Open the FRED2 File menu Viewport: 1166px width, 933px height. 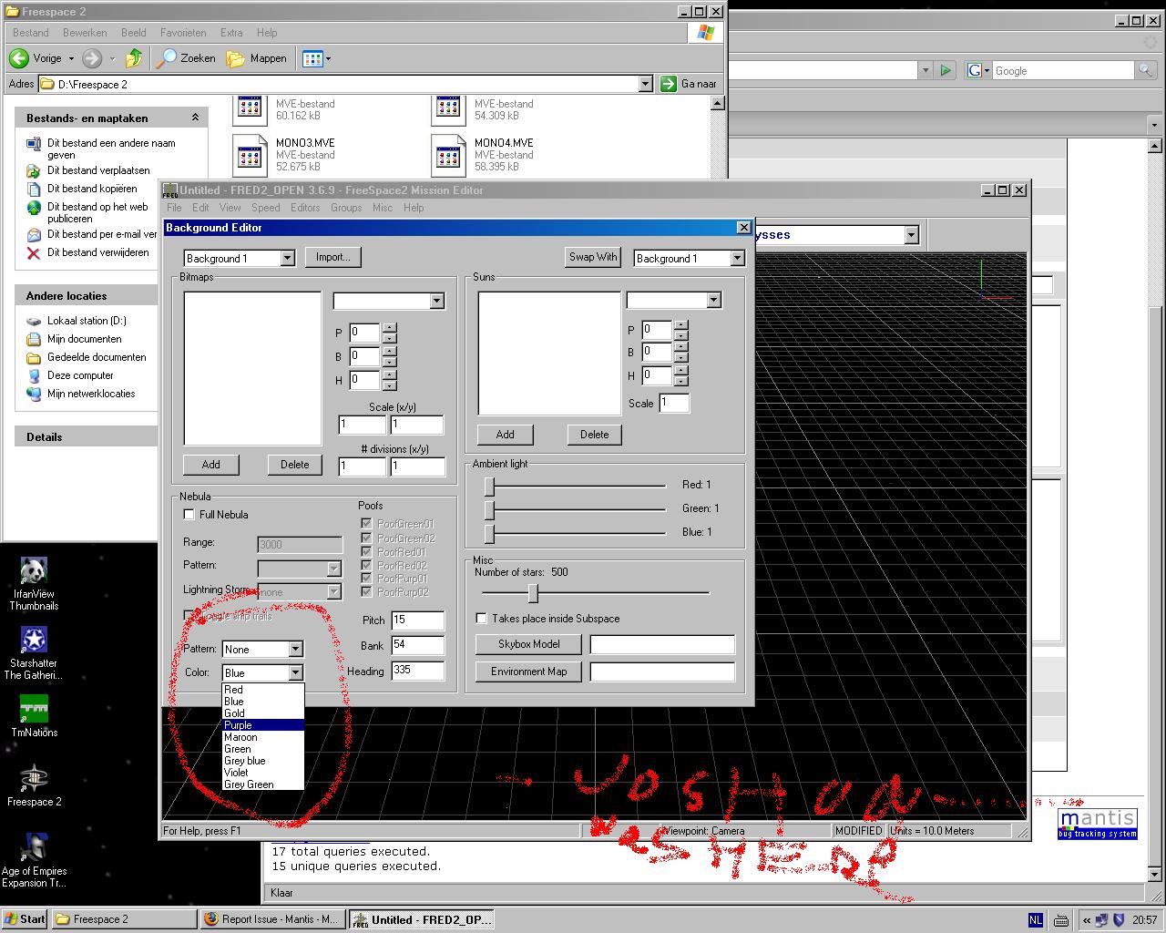[x=174, y=208]
